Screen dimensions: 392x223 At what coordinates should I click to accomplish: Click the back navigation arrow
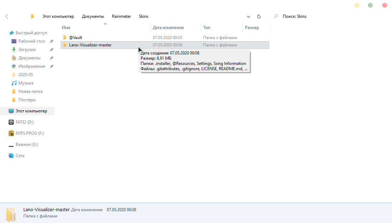point(7,16)
